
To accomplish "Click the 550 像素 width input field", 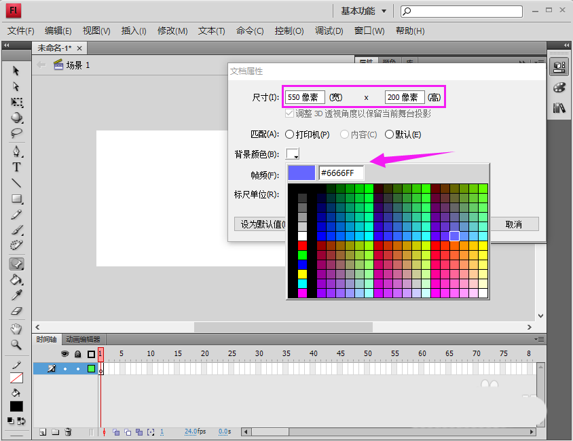I will (305, 97).
